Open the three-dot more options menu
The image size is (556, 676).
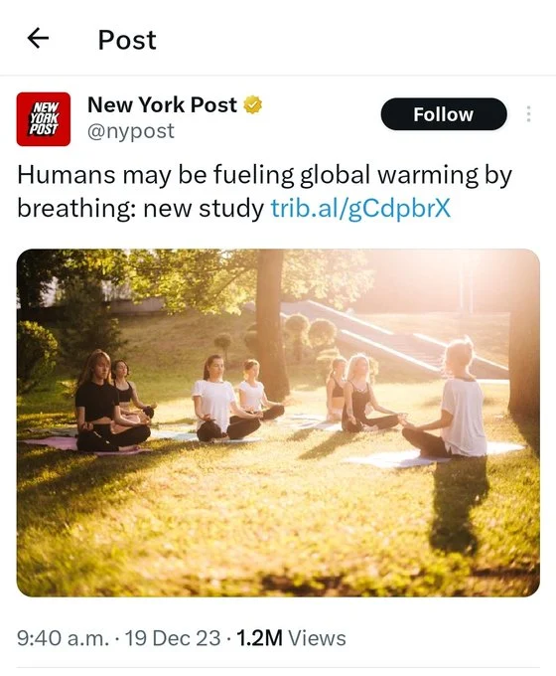point(528,113)
